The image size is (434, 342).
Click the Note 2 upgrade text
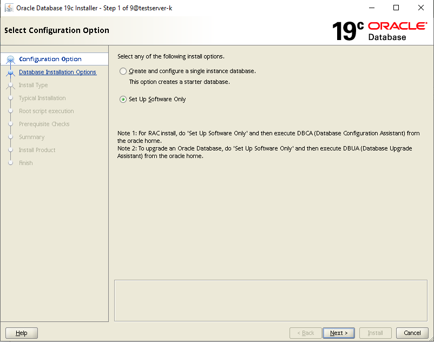click(x=265, y=152)
